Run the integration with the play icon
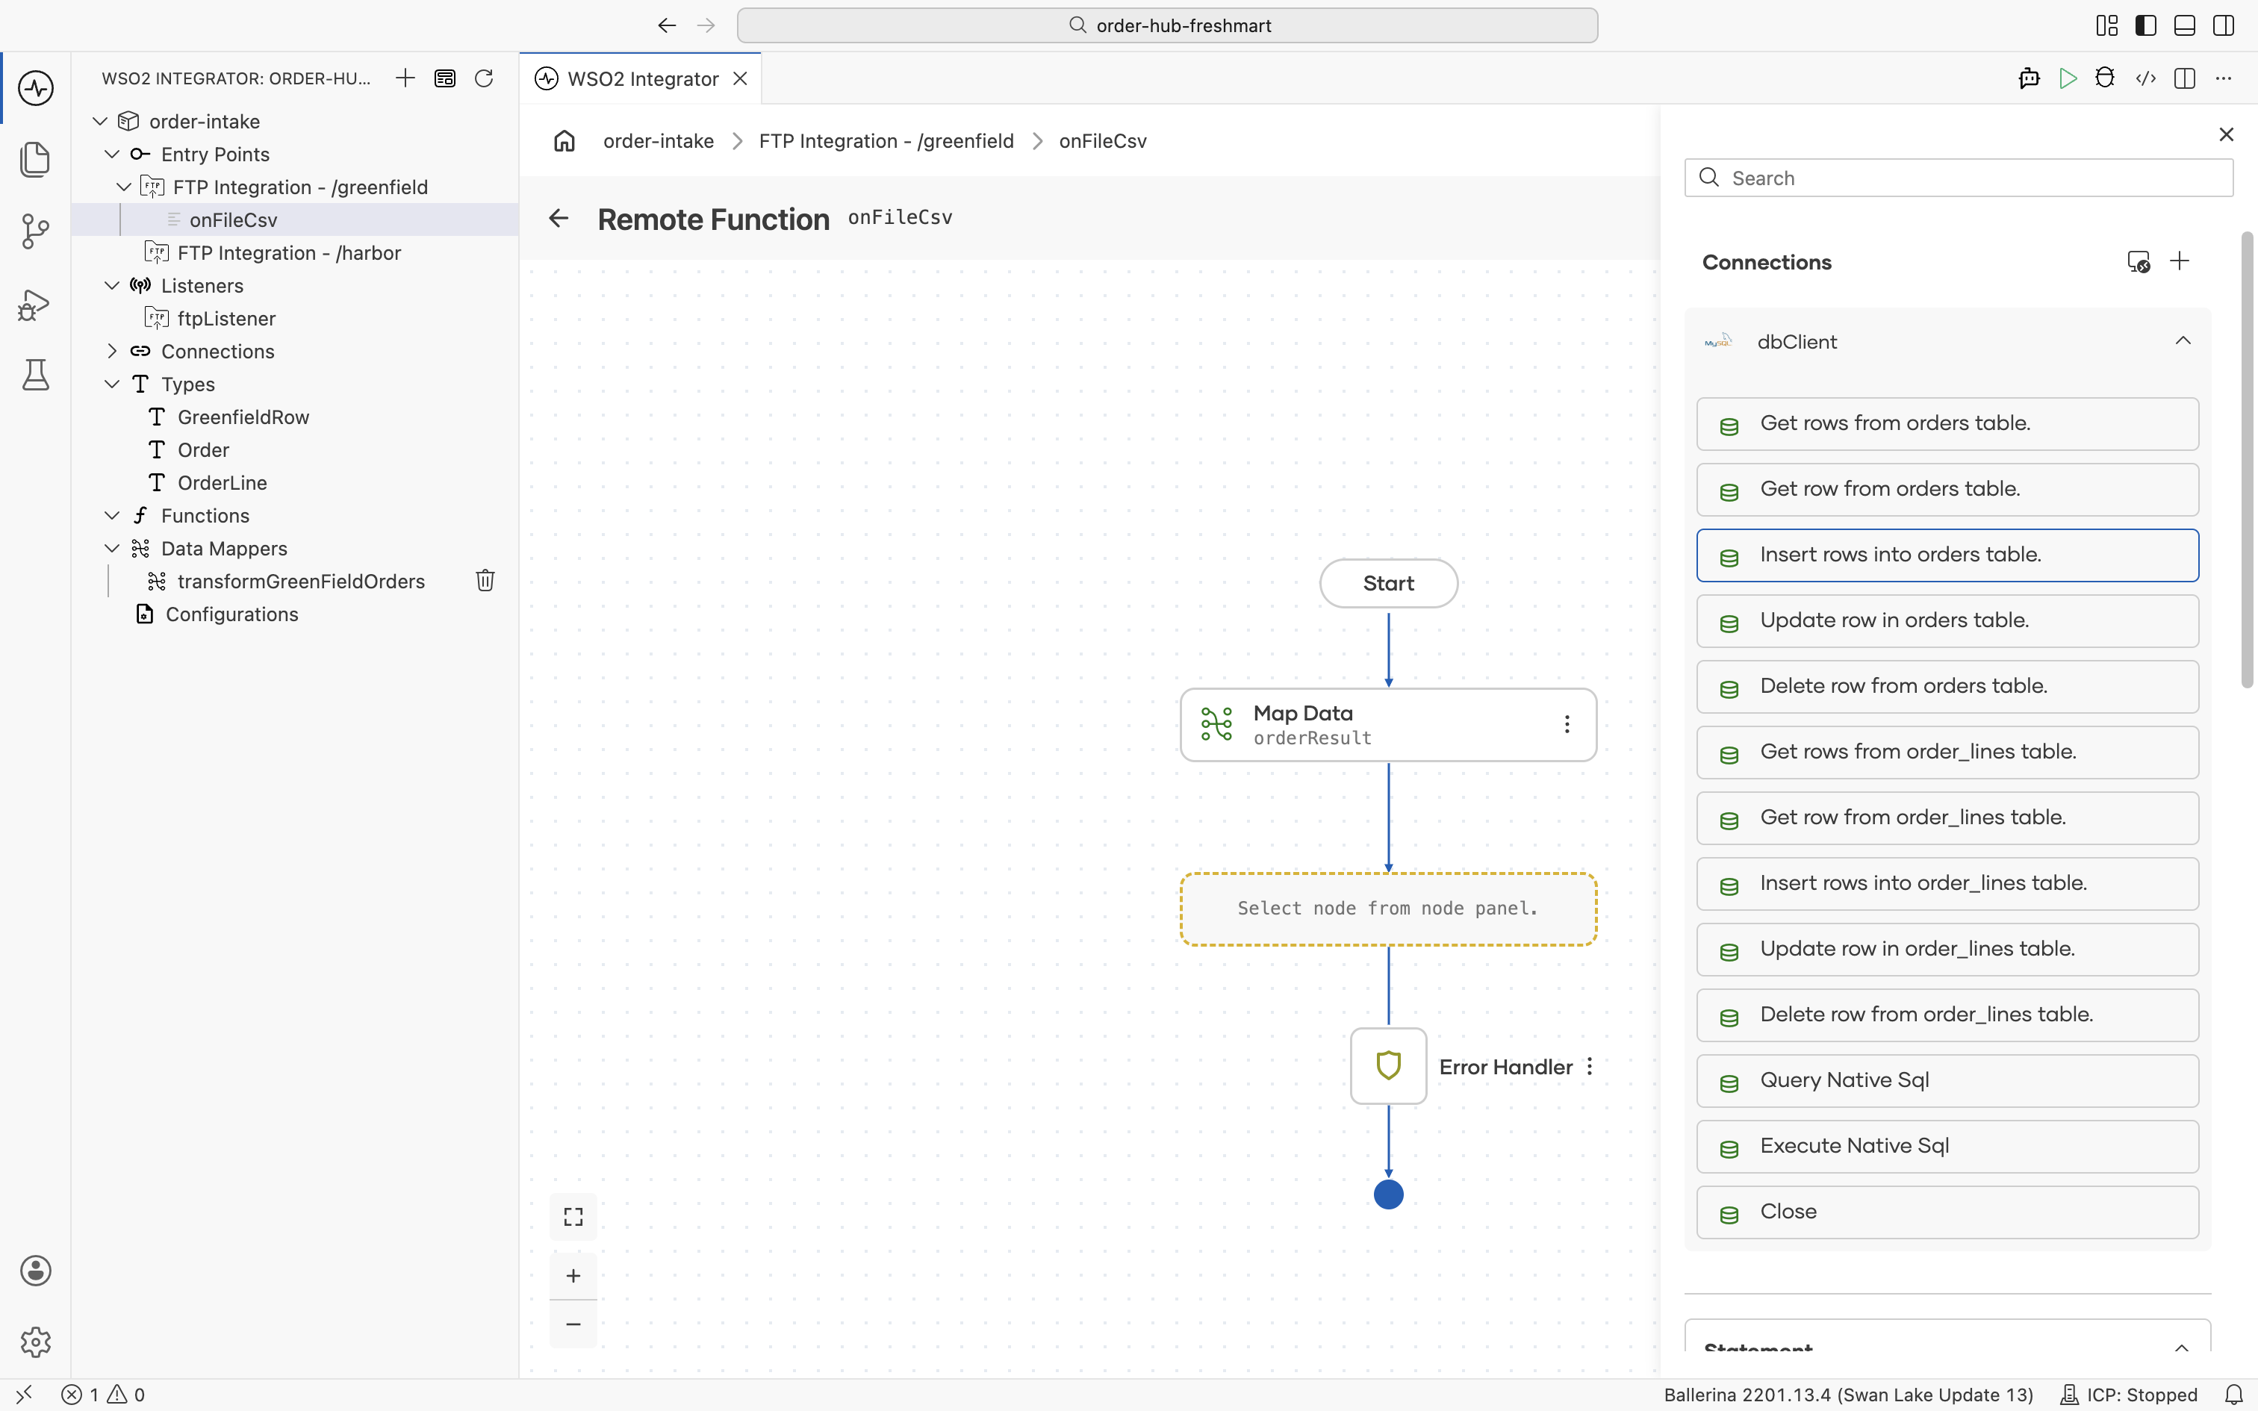The width and height of the screenshot is (2258, 1411). click(2068, 78)
